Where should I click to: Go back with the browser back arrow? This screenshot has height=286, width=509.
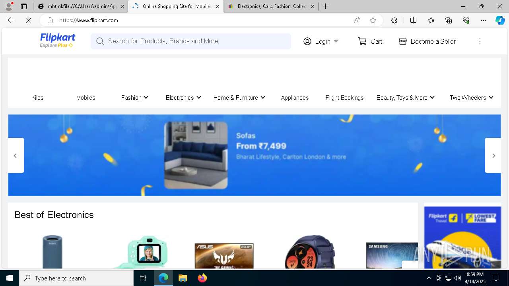[x=11, y=20]
